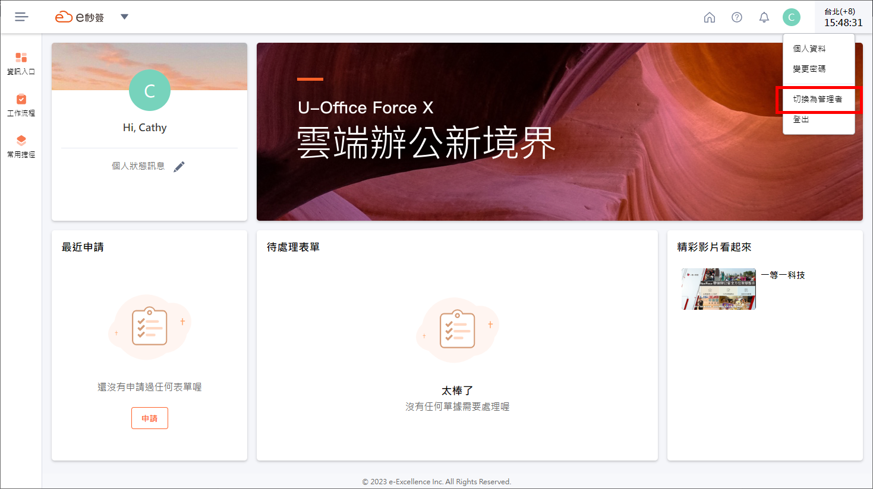
Task: Click the 一等一科技 video title
Action: (x=783, y=275)
